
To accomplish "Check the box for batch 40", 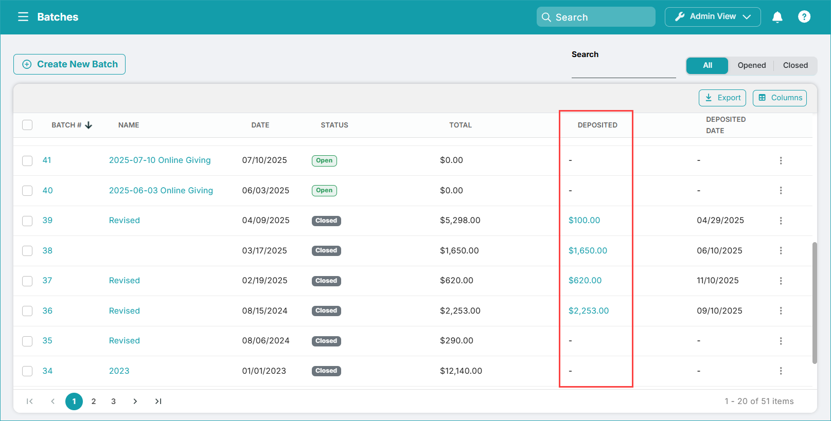I will tap(27, 191).
